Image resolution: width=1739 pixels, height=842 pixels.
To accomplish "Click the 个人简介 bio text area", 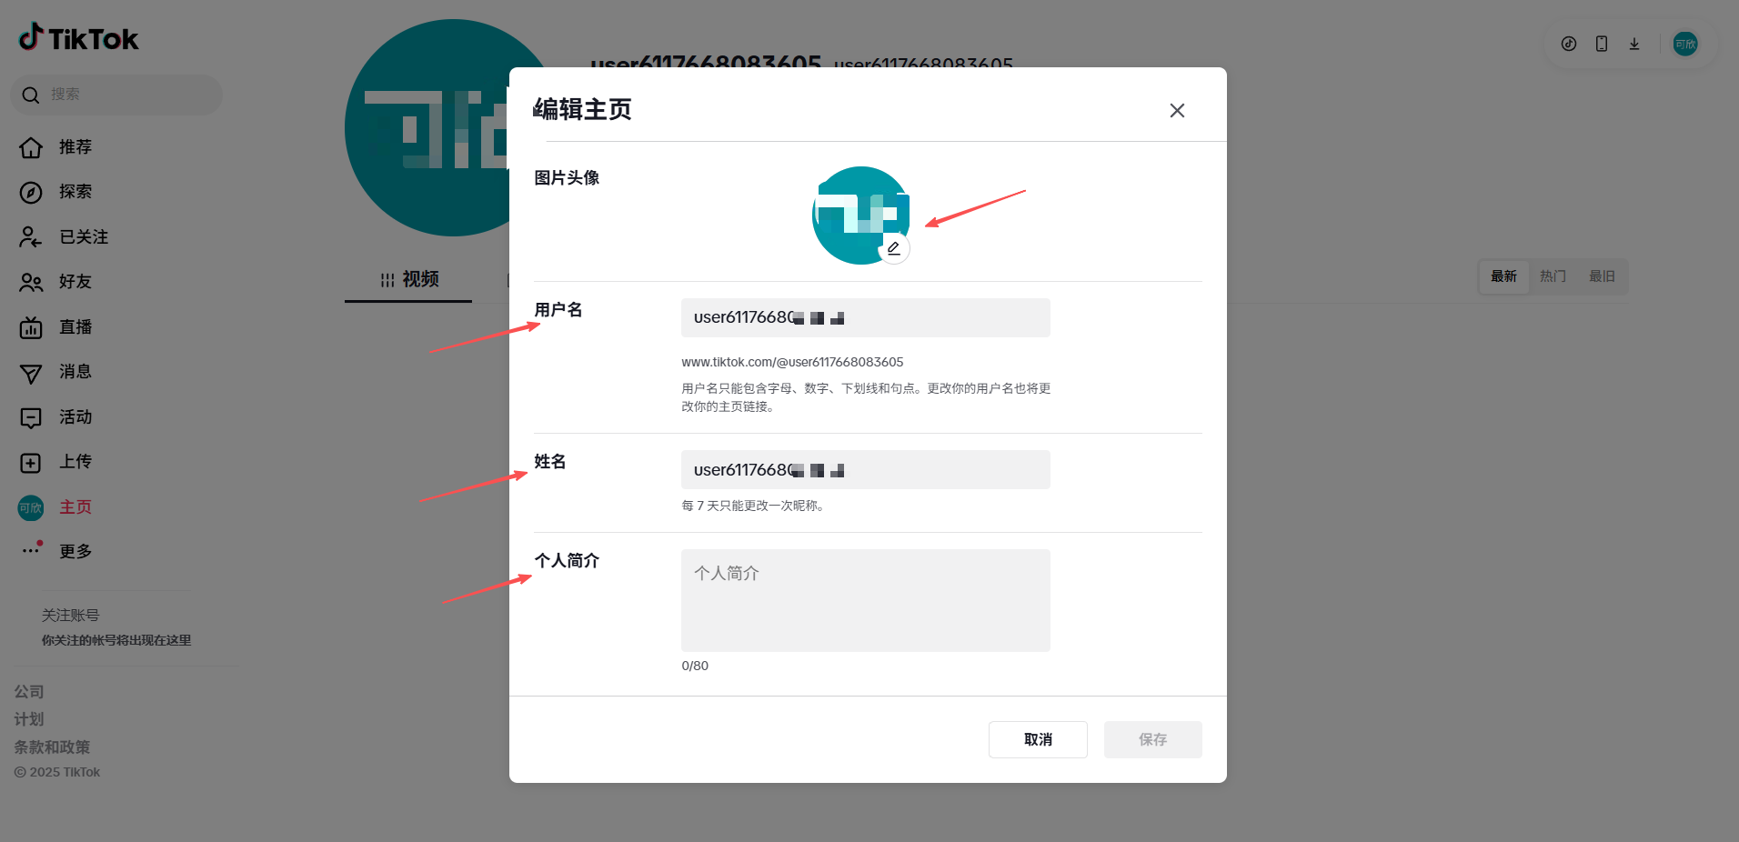I will pos(863,600).
